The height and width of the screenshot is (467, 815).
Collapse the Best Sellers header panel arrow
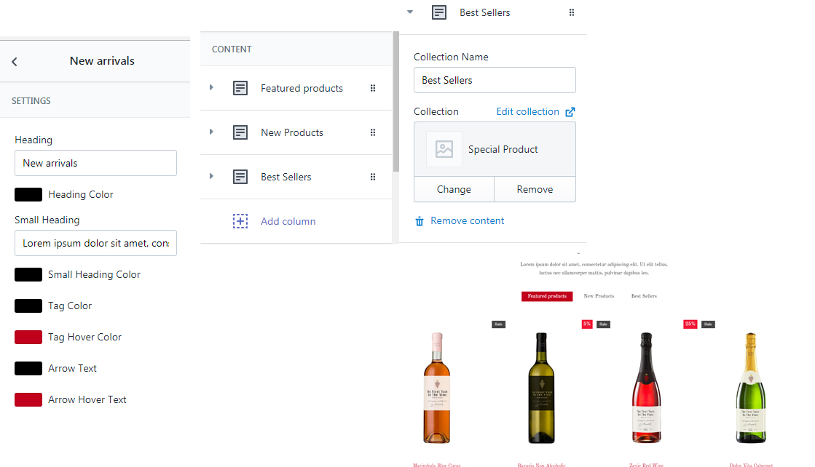coord(410,12)
